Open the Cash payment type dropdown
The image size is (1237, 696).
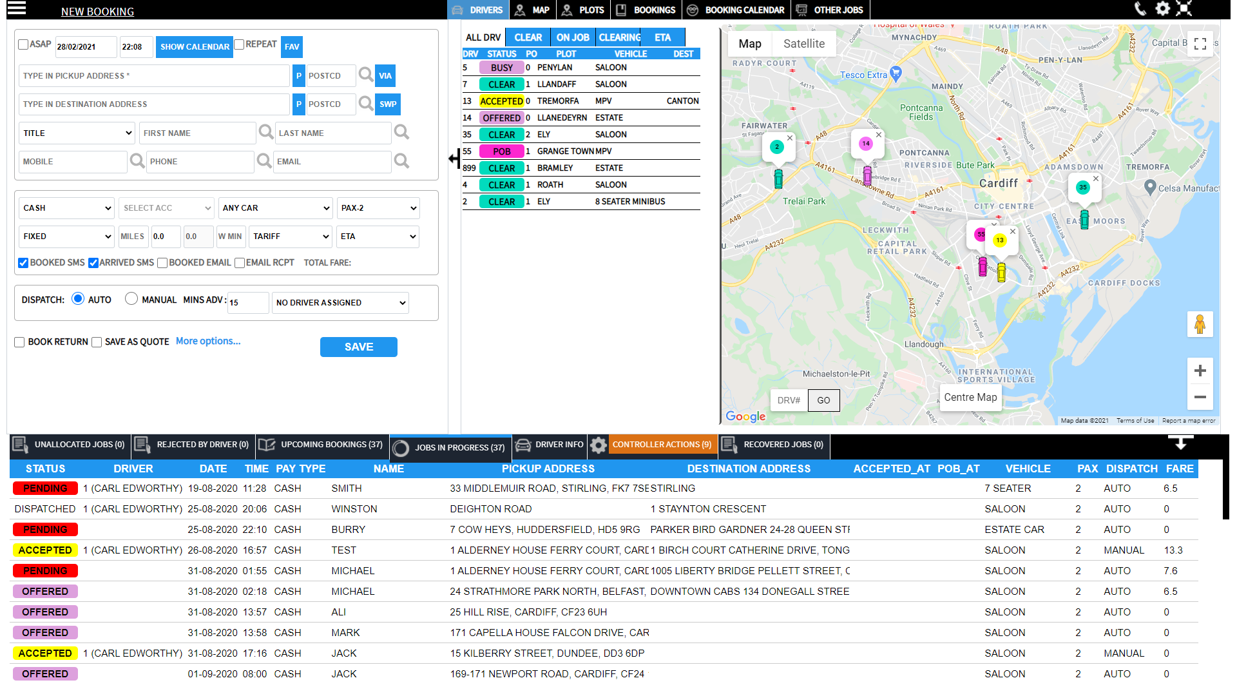tap(66, 208)
